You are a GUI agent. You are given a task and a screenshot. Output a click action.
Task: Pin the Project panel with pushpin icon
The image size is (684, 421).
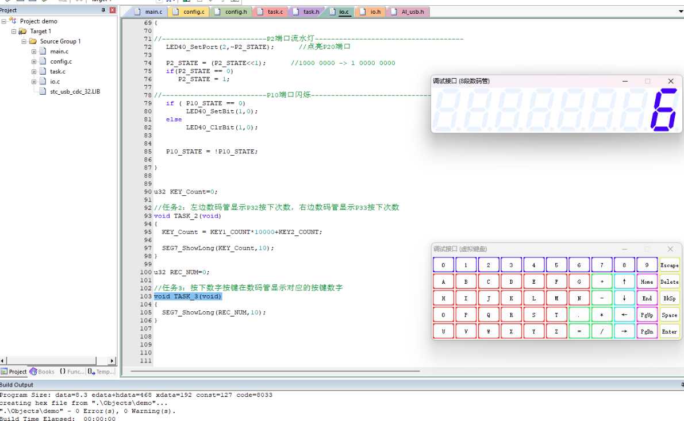pyautogui.click(x=103, y=10)
